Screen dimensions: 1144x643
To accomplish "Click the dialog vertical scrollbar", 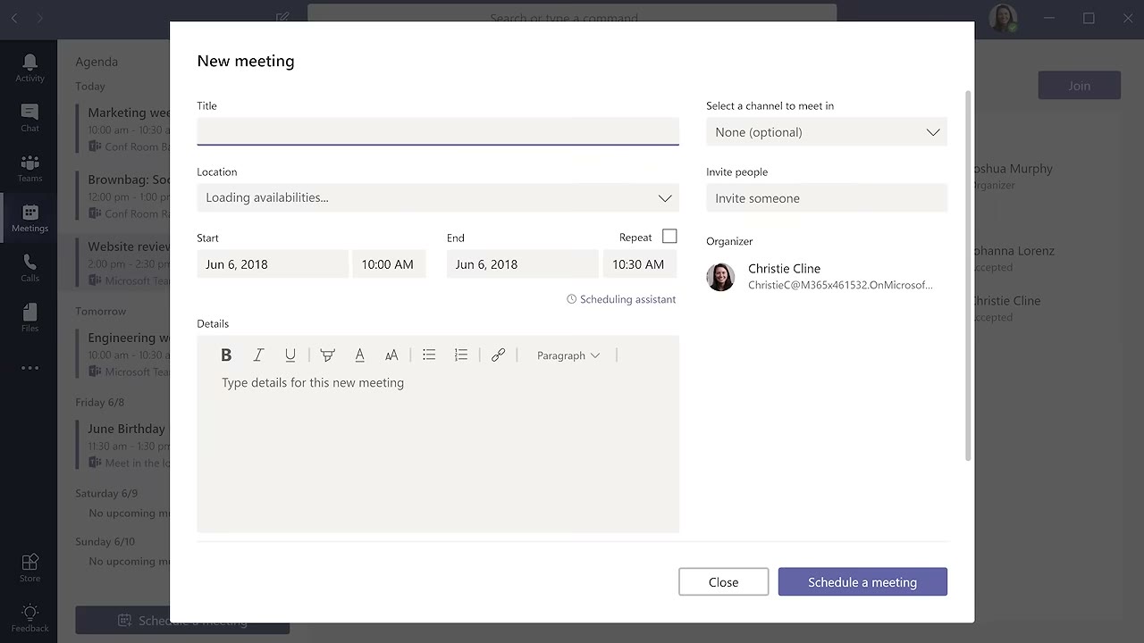I will 969,275.
